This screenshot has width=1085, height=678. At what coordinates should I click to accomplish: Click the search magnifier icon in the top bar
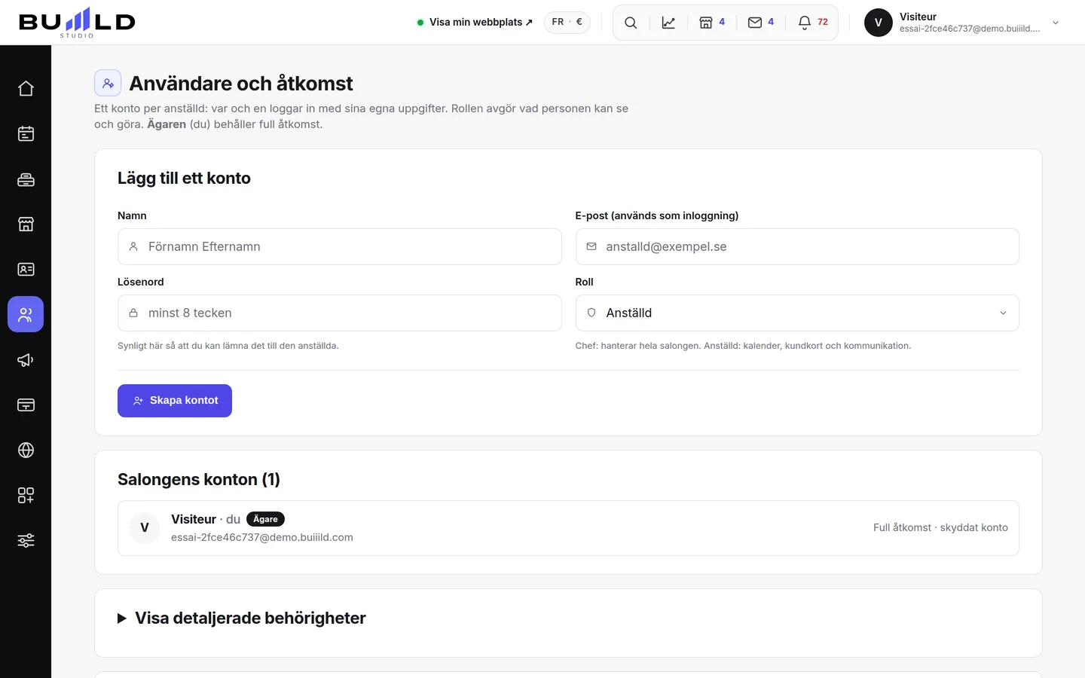click(631, 23)
